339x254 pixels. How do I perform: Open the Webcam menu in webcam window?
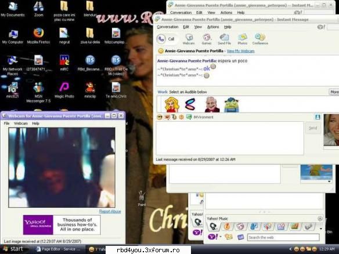pyautogui.click(x=21, y=124)
